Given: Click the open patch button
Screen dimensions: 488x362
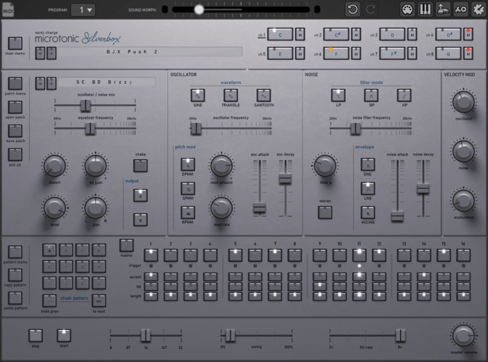Looking at the screenshot, I should 15,107.
